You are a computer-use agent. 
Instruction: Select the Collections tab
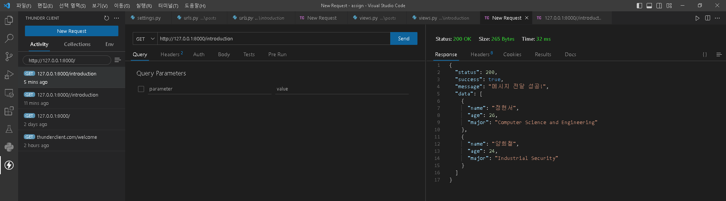(77, 44)
